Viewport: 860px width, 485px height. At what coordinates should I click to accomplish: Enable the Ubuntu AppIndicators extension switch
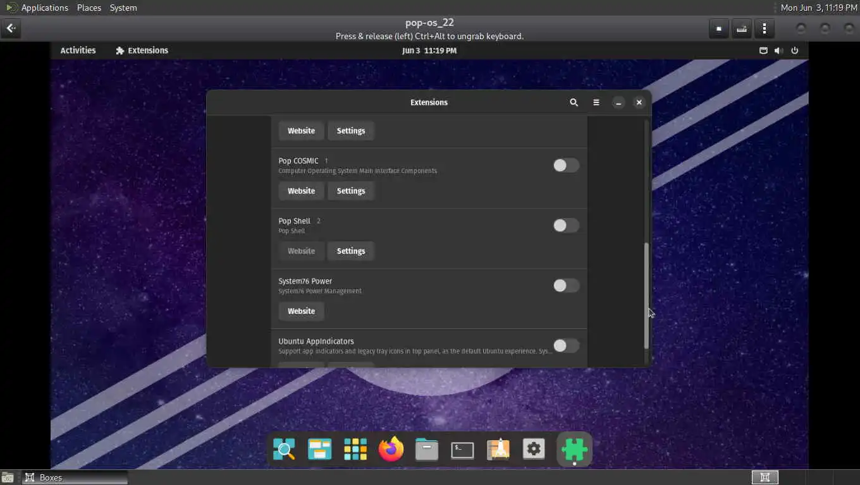point(566,345)
